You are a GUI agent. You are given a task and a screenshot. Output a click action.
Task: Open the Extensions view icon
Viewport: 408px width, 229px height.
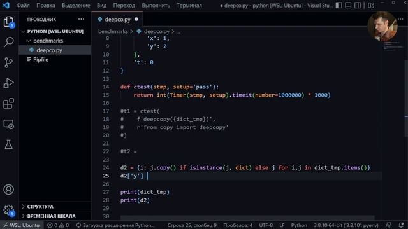click(x=8, y=104)
